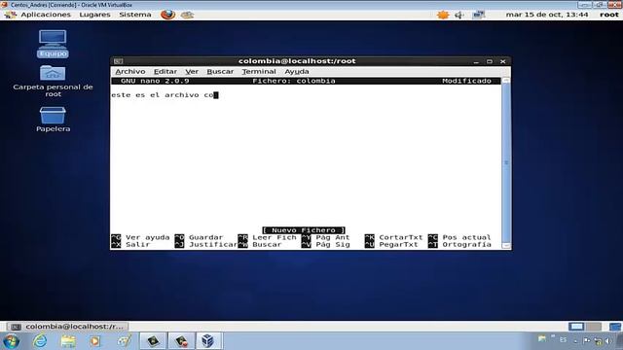Click the 'Ortografía' shortcut label
Viewport: 623px width, 350px height.
coord(466,244)
